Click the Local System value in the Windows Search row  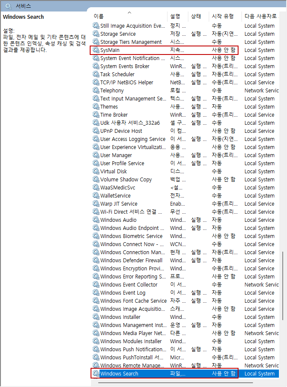click(x=259, y=374)
